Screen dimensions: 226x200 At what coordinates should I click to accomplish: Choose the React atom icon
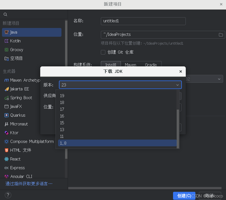pyautogui.click(x=7, y=159)
